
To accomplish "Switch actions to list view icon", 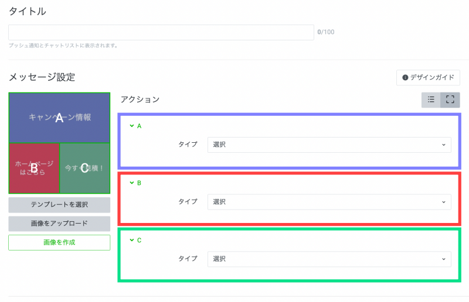I will click(x=431, y=100).
